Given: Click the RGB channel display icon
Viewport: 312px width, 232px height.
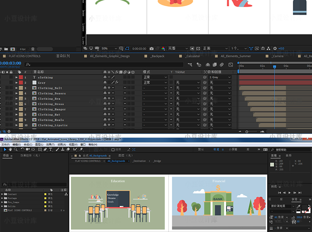Looking at the screenshot, I should pos(163,49).
